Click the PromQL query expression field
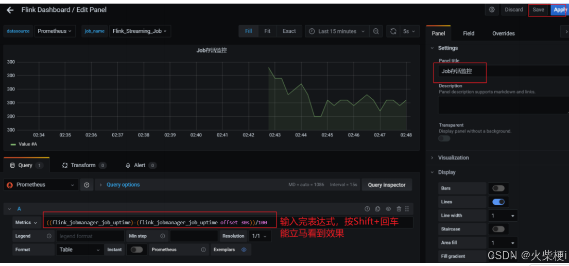Image resolution: width=569 pixels, height=266 pixels. point(228,222)
